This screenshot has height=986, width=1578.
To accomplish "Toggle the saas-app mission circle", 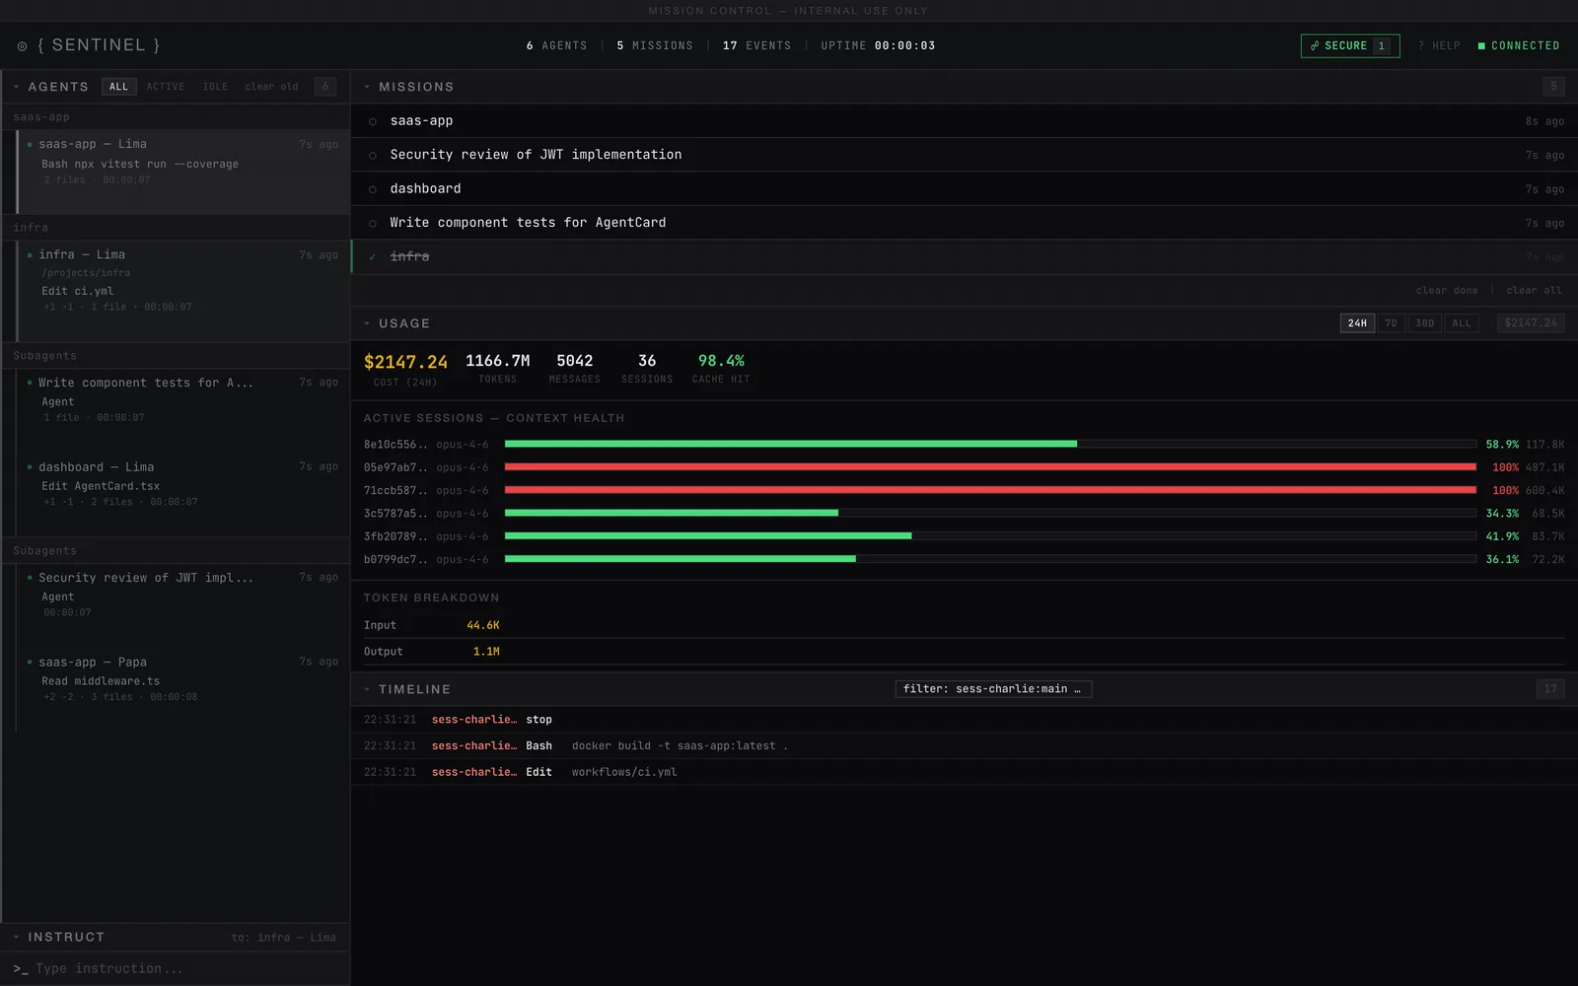I will tap(373, 121).
